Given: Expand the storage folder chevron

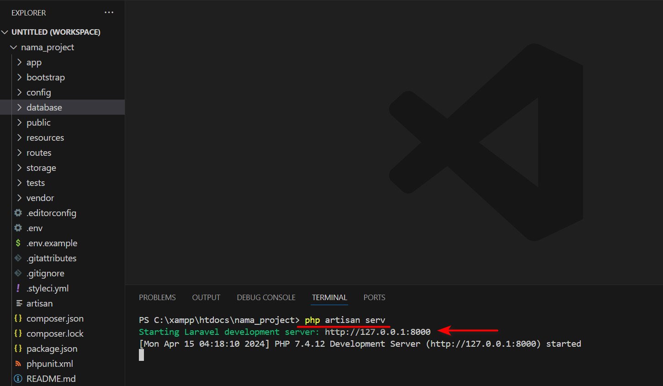Looking at the screenshot, I should tap(19, 168).
